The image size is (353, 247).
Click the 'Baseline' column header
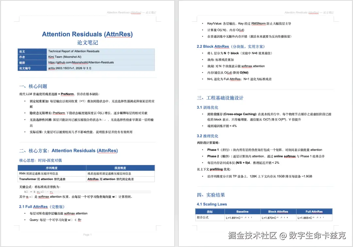coord(243,212)
